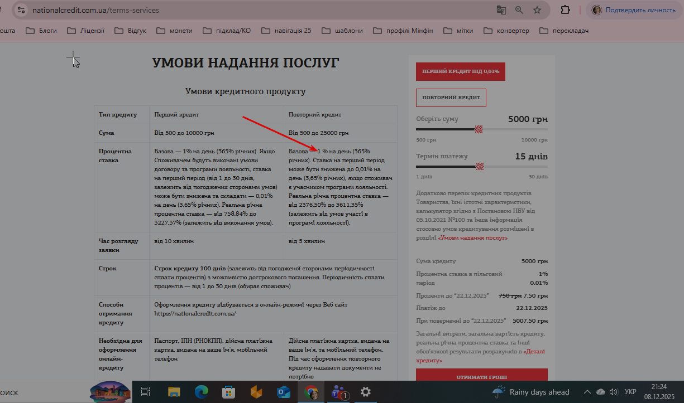Open Outlook from the taskbar
This screenshot has width=684, height=403.
(284, 392)
